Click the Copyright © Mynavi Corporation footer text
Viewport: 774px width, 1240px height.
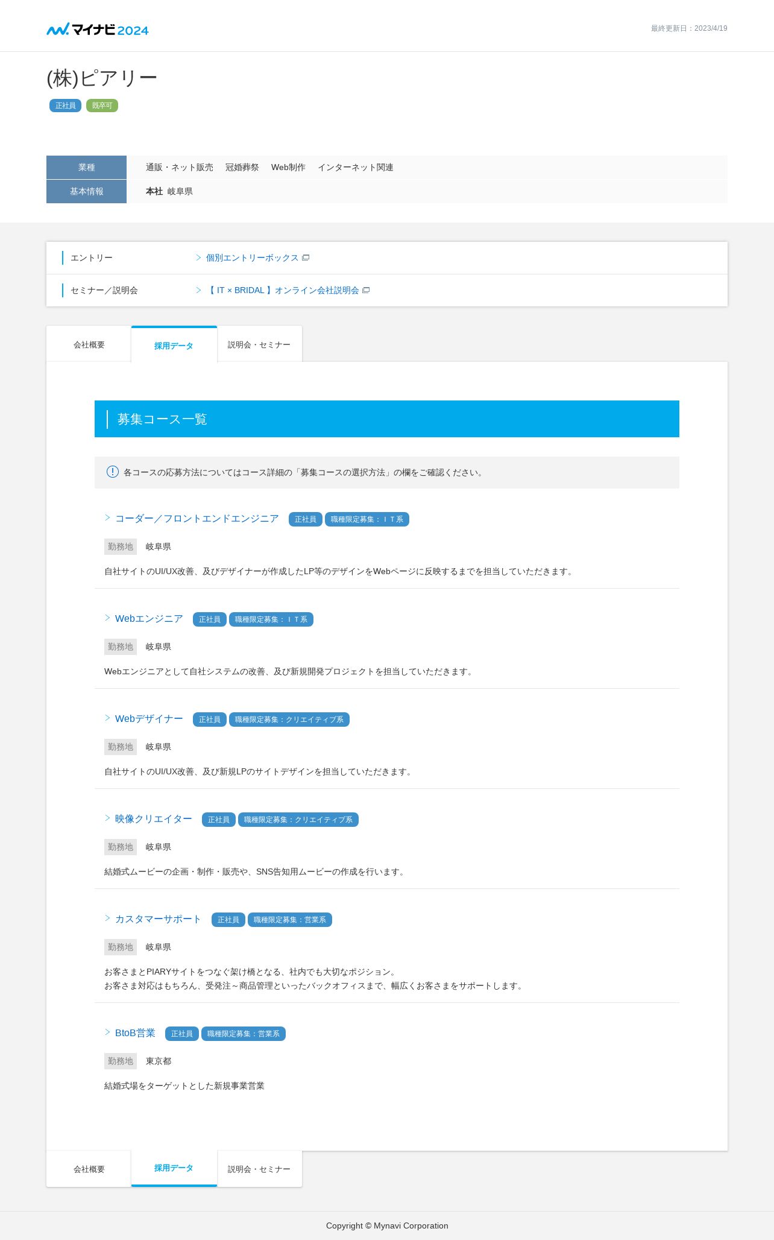tap(387, 1226)
